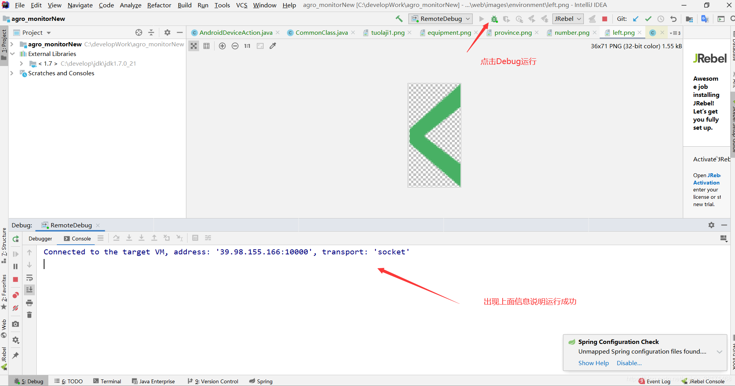The image size is (735, 386).
Task: Show hidden editor tabs list
Action: pyautogui.click(x=675, y=33)
